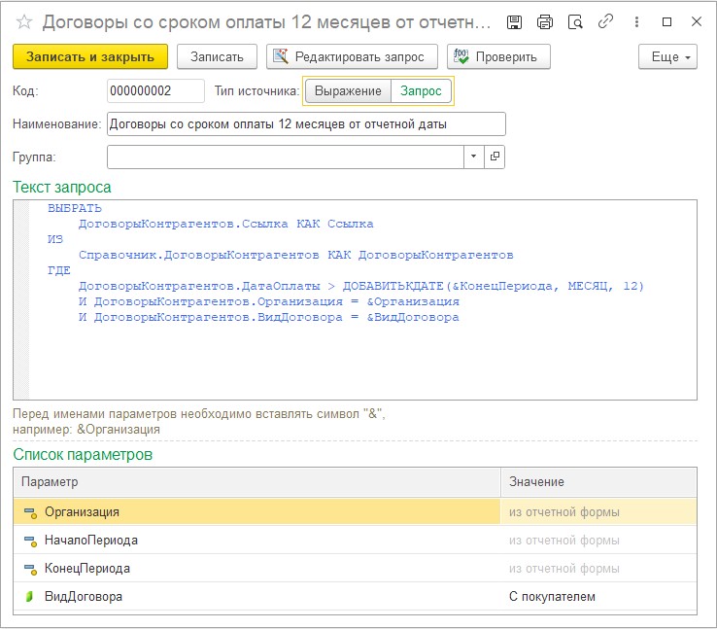
Task: Click Организация value 'из отчетной формы'
Action: click(598, 512)
